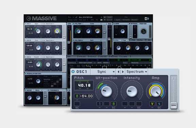Switch to VOICING tab
The width and height of the screenshot is (196, 128).
(104, 57)
